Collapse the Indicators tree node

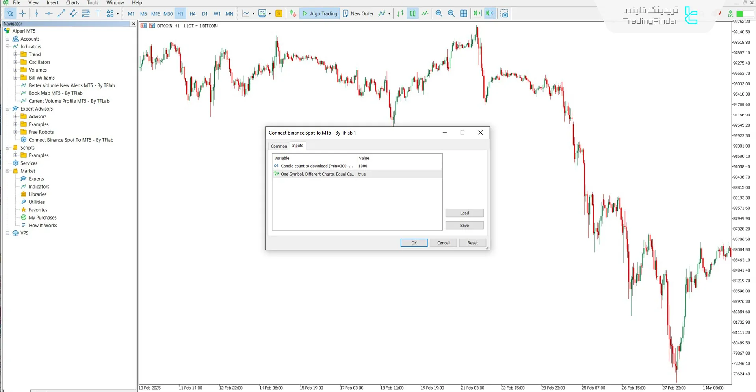point(7,46)
